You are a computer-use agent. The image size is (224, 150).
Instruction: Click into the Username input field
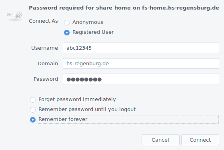point(141,48)
